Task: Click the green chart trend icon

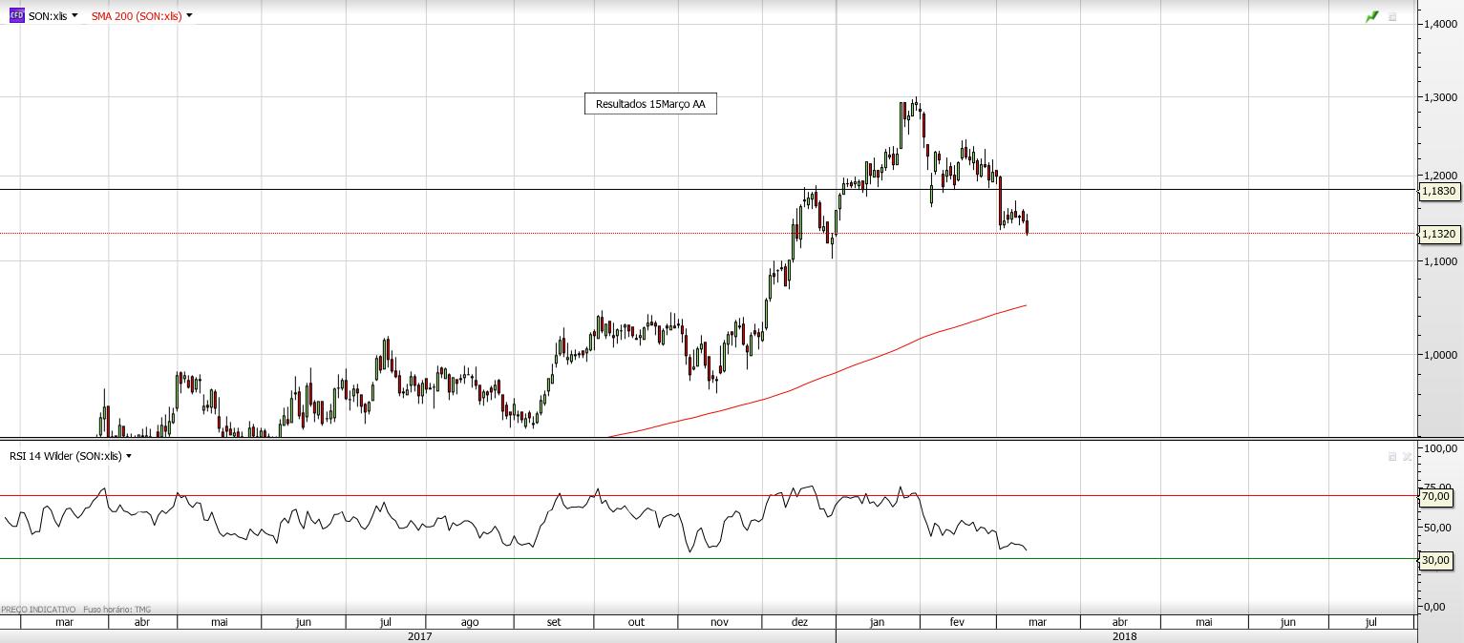Action: (1372, 16)
